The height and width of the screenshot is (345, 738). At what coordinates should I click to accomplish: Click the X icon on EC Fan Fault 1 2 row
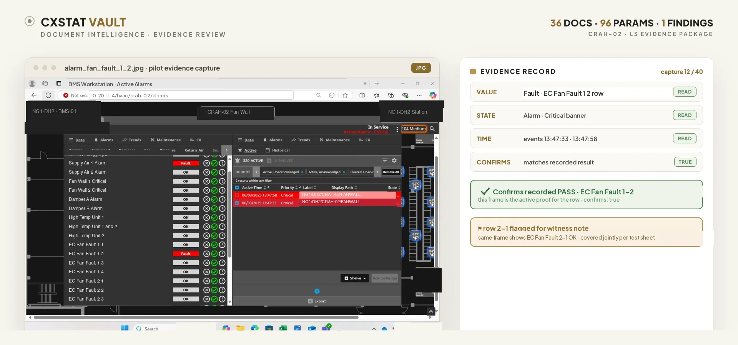pyautogui.click(x=206, y=254)
